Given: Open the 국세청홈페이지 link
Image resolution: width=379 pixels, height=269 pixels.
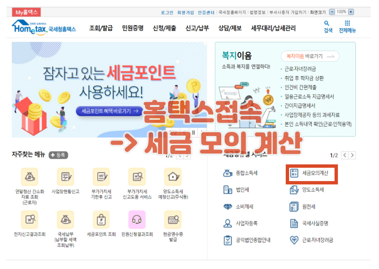Looking at the screenshot, I should pos(232,12).
